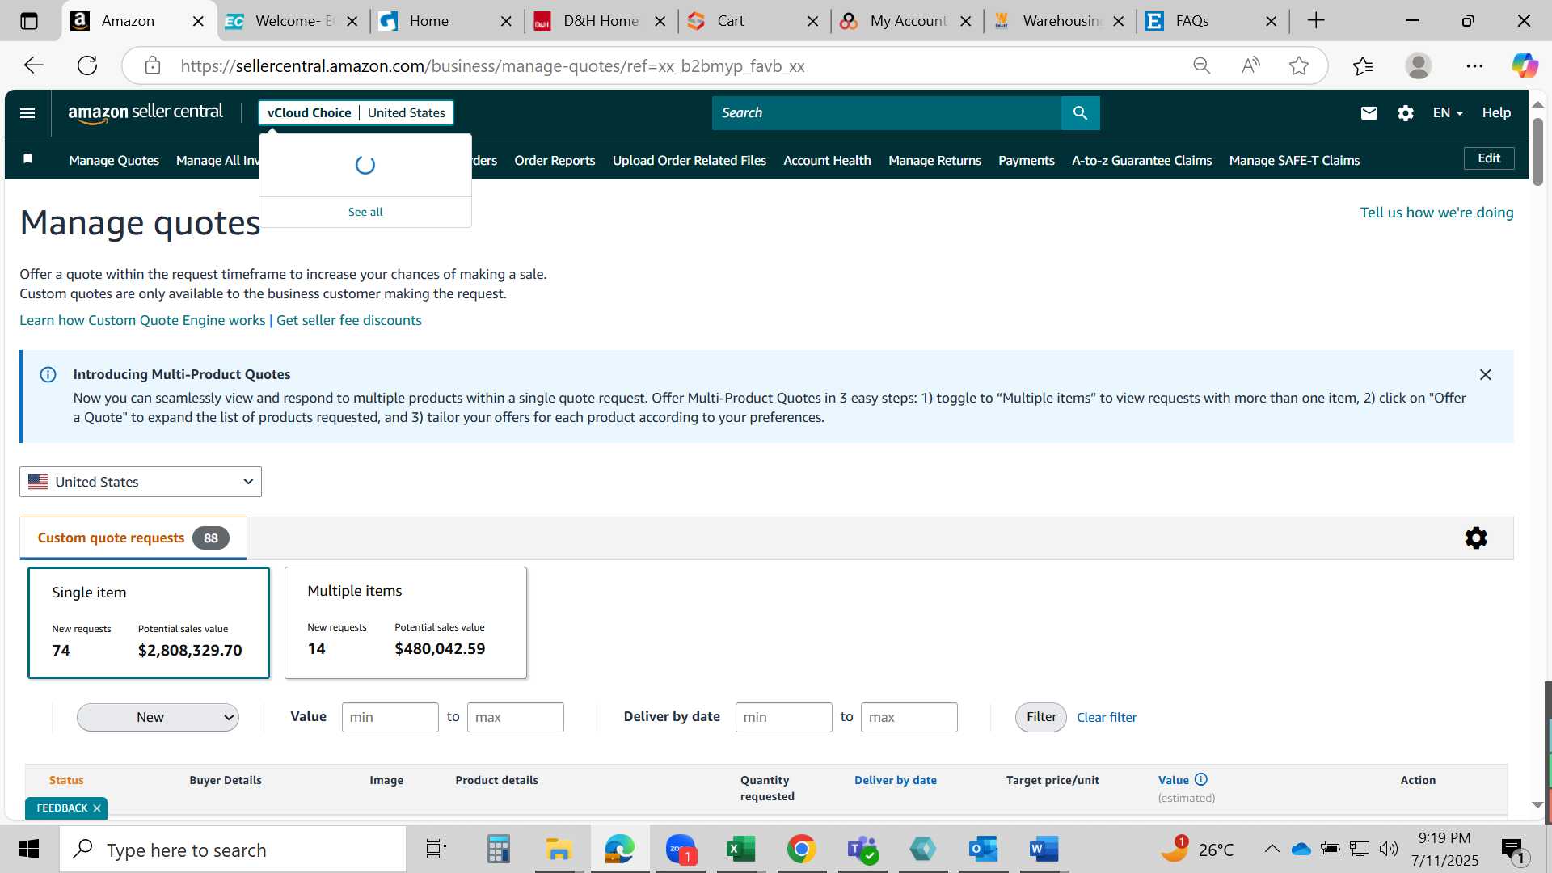Open Learn how Custom Quote Engine works
Screen dimensions: 1552x873
[142, 320]
